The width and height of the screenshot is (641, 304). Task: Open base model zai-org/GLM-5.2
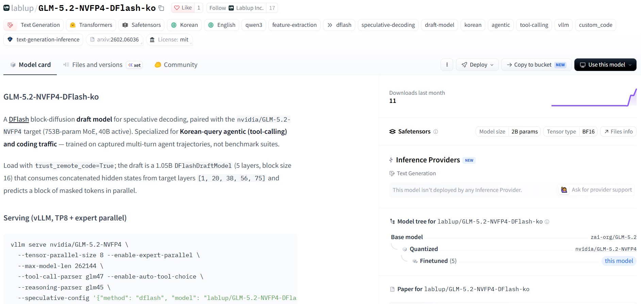click(x=613, y=237)
